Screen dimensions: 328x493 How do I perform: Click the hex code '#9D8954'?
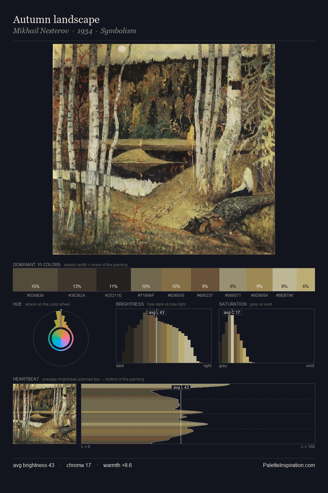click(x=259, y=295)
